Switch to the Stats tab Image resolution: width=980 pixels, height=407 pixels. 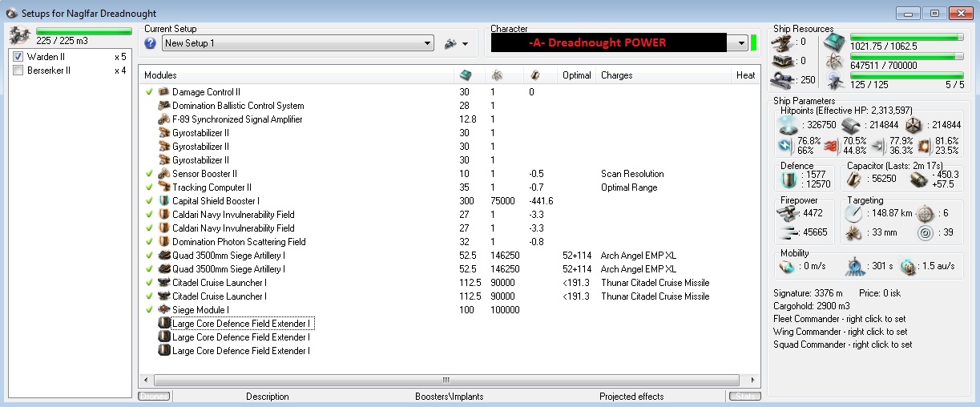point(744,397)
